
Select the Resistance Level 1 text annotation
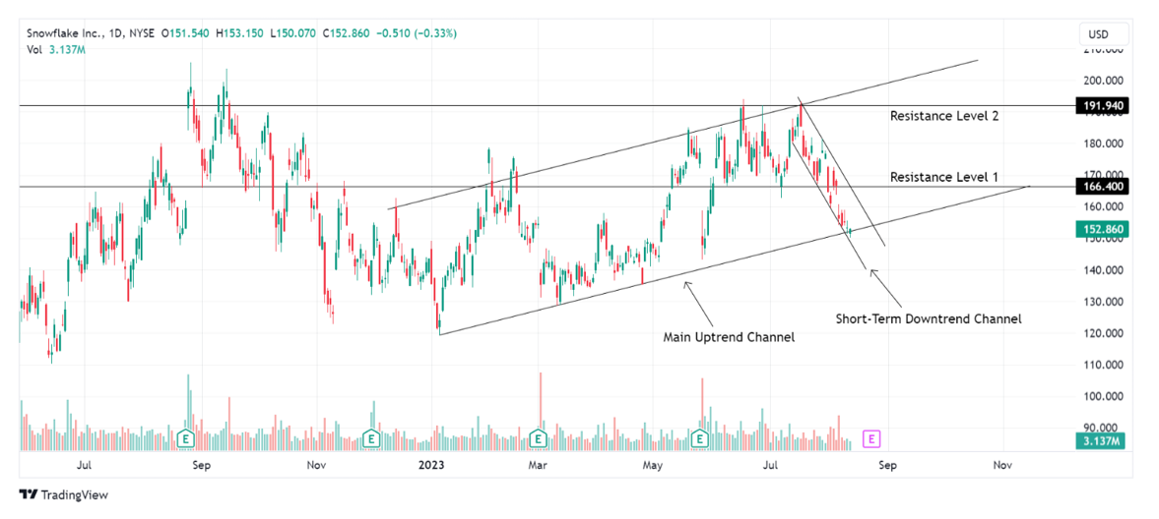943,177
